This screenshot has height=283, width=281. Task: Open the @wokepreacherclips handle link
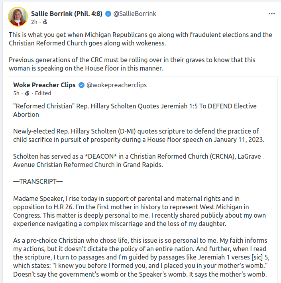click(114, 85)
